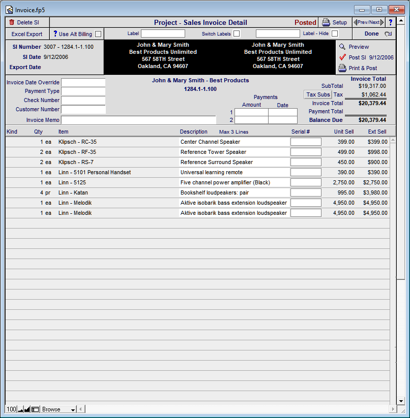Click the magnifier Preview icon
This screenshot has height=418, width=410.
click(342, 47)
